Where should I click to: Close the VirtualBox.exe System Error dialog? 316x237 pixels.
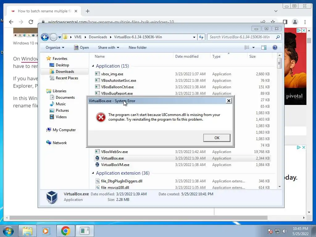229,101
